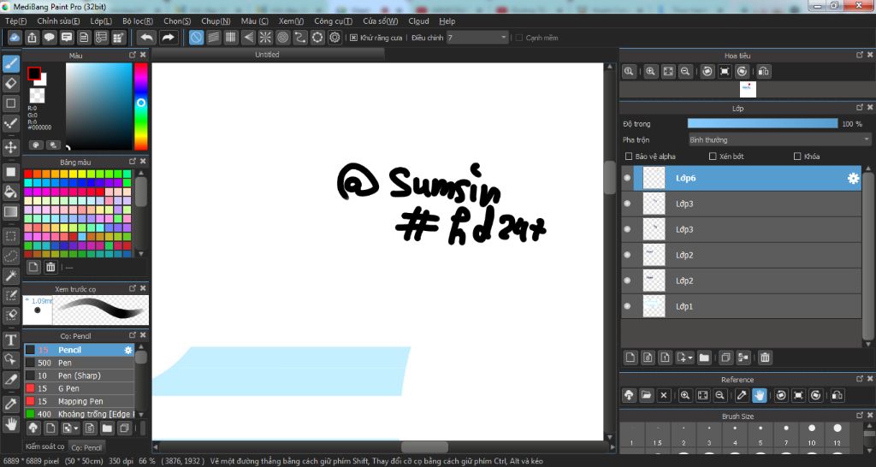Select brush size 10 preset
This screenshot has height=467, width=876.
pos(811,435)
